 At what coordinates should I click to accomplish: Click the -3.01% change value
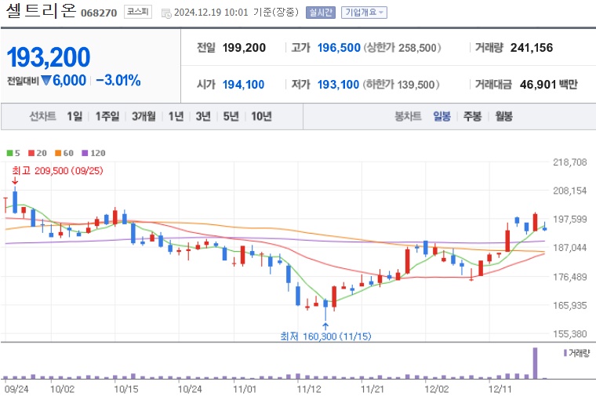[118, 81]
